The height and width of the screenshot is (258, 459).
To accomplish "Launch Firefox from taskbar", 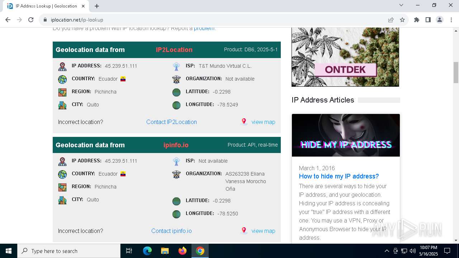I will [183, 251].
